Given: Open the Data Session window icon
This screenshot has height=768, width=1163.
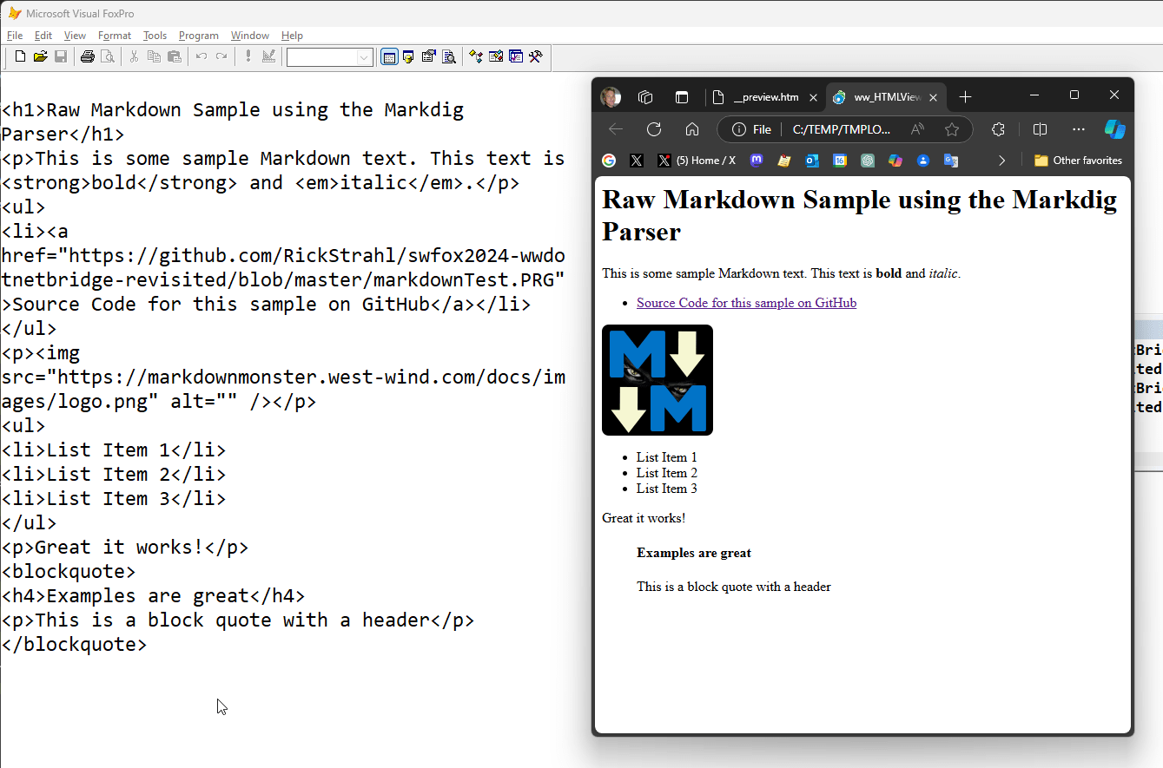Looking at the screenshot, I should click(x=408, y=57).
